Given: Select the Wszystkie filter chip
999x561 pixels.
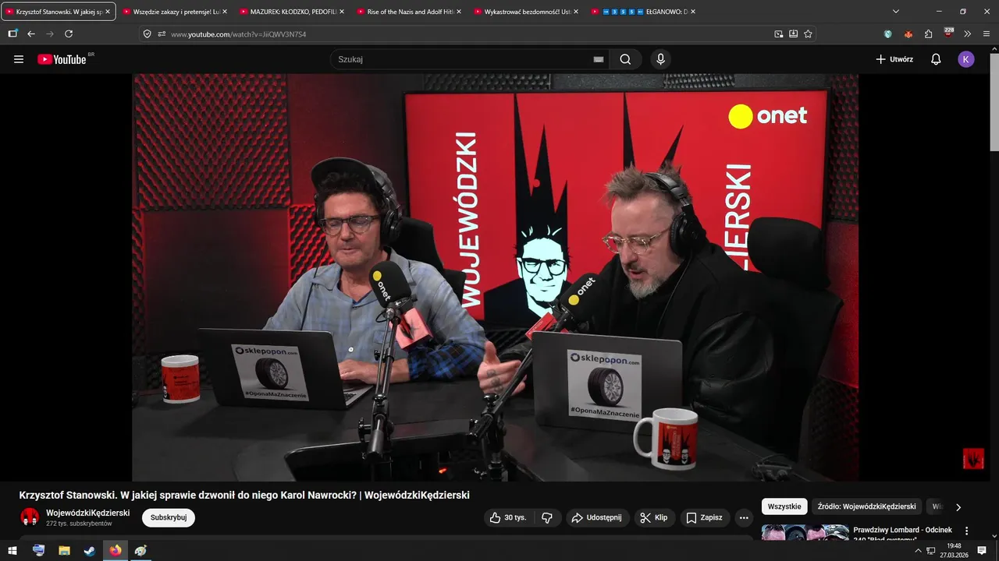Looking at the screenshot, I should click(x=784, y=506).
